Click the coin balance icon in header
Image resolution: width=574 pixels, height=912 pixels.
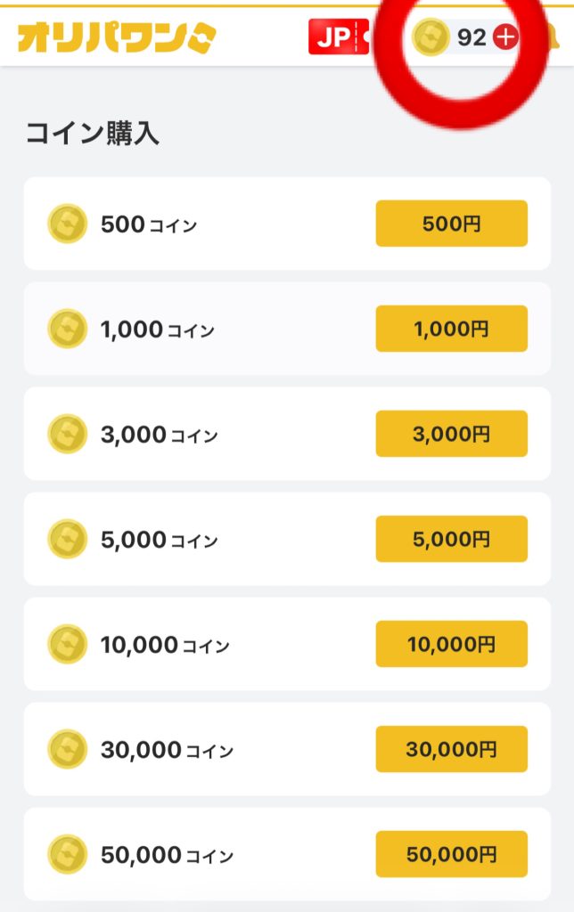click(431, 37)
